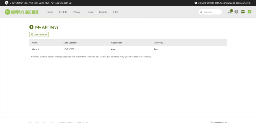Image resolution: width=256 pixels, height=123 pixels.
Task: Click the Application column header
Action: coord(117,43)
